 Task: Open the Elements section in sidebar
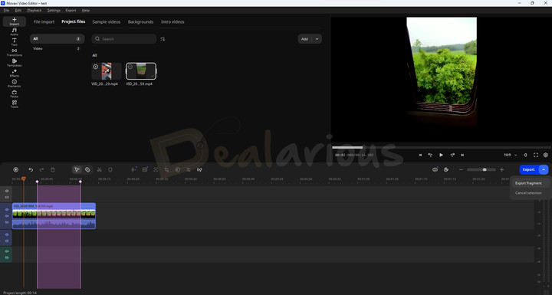(x=15, y=83)
